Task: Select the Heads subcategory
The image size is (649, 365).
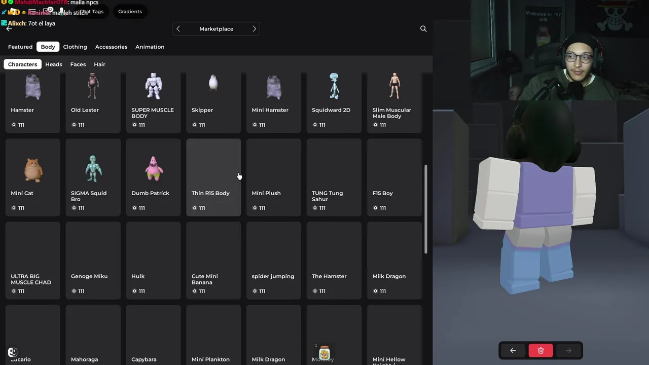Action: tap(54, 64)
